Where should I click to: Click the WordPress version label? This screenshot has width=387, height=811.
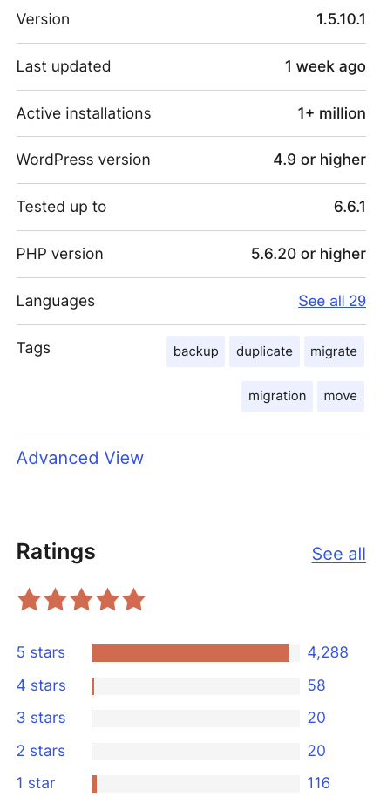pyautogui.click(x=83, y=160)
